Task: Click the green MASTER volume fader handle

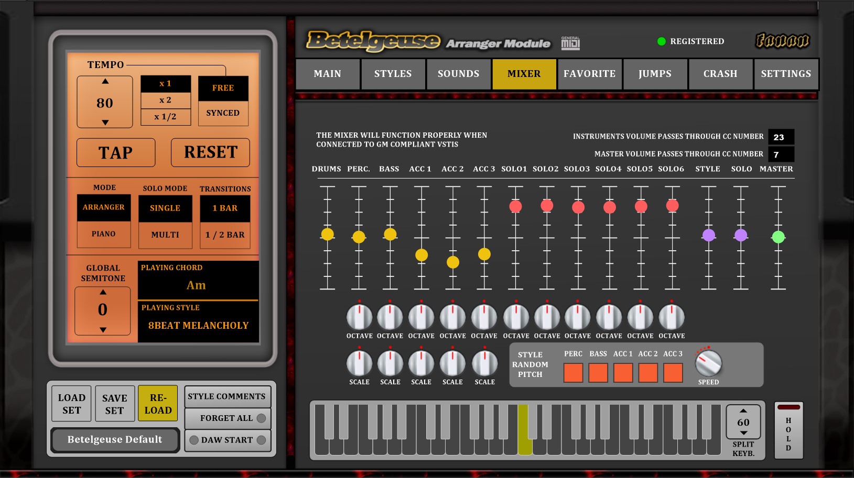Action: [x=778, y=237]
